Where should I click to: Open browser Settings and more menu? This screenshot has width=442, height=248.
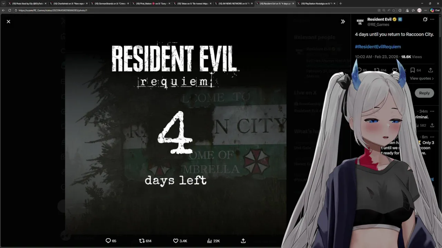click(x=425, y=10)
